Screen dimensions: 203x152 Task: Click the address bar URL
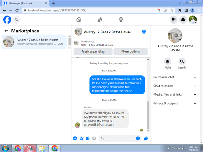click(57, 11)
